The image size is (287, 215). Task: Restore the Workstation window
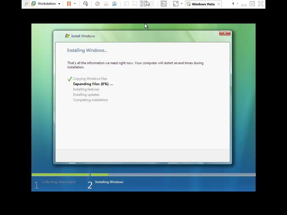[x=252, y=4]
